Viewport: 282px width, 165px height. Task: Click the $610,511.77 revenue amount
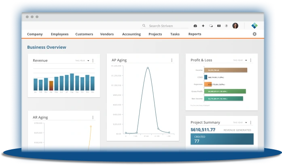(203, 130)
